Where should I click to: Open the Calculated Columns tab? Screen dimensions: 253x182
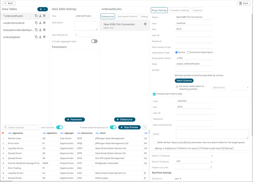click(x=127, y=16)
